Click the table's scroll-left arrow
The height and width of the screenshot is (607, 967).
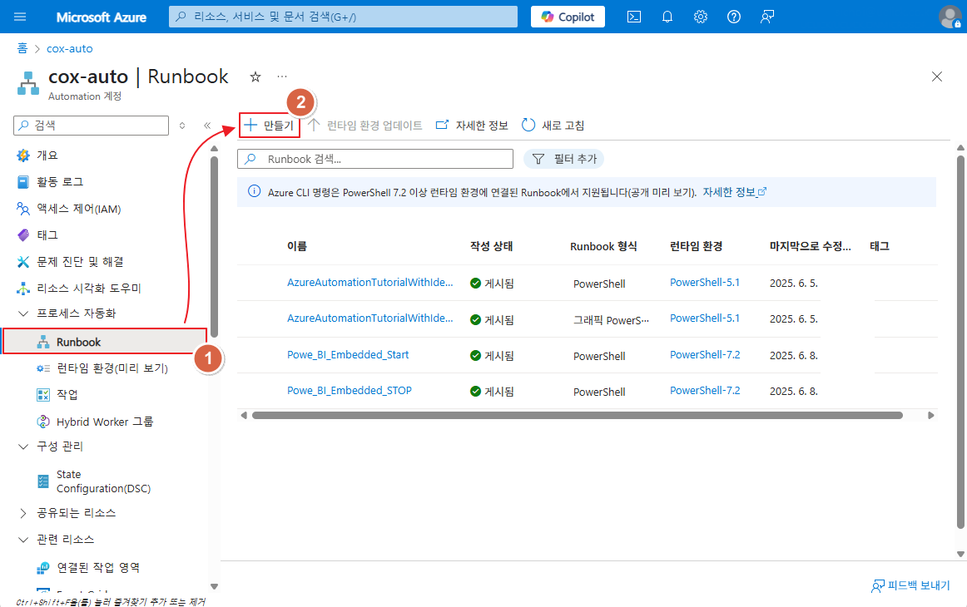pyautogui.click(x=244, y=416)
